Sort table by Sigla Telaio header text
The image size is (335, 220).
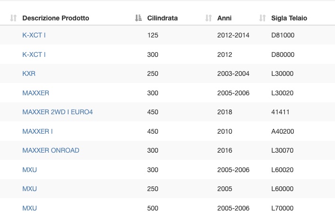coord(289,18)
